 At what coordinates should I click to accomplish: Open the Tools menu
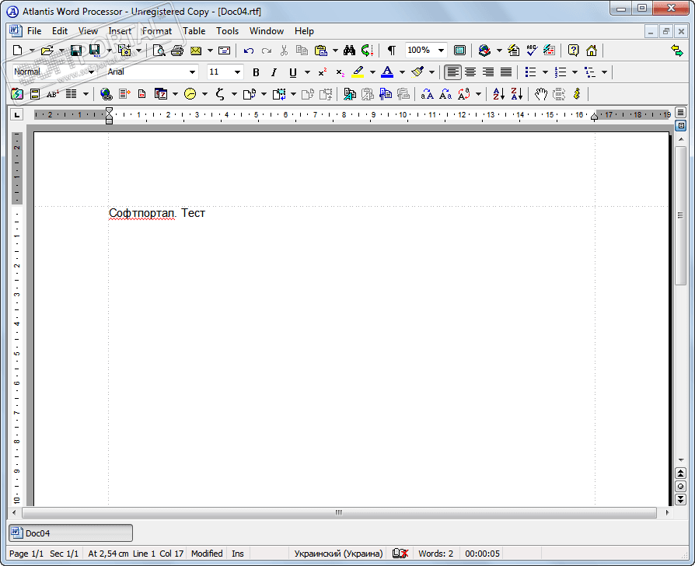[227, 31]
